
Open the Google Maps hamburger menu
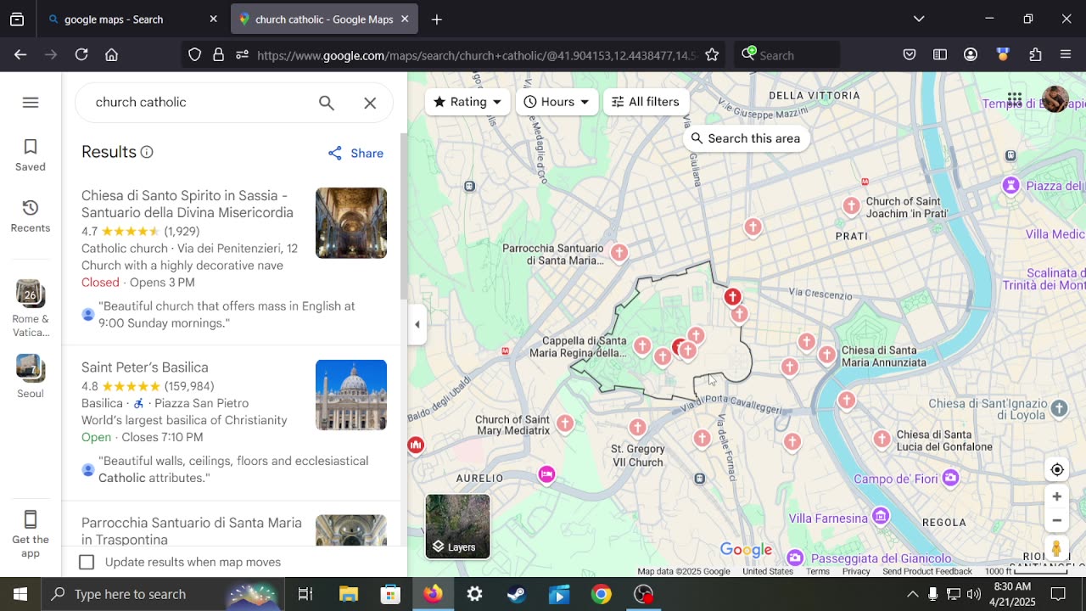31,103
